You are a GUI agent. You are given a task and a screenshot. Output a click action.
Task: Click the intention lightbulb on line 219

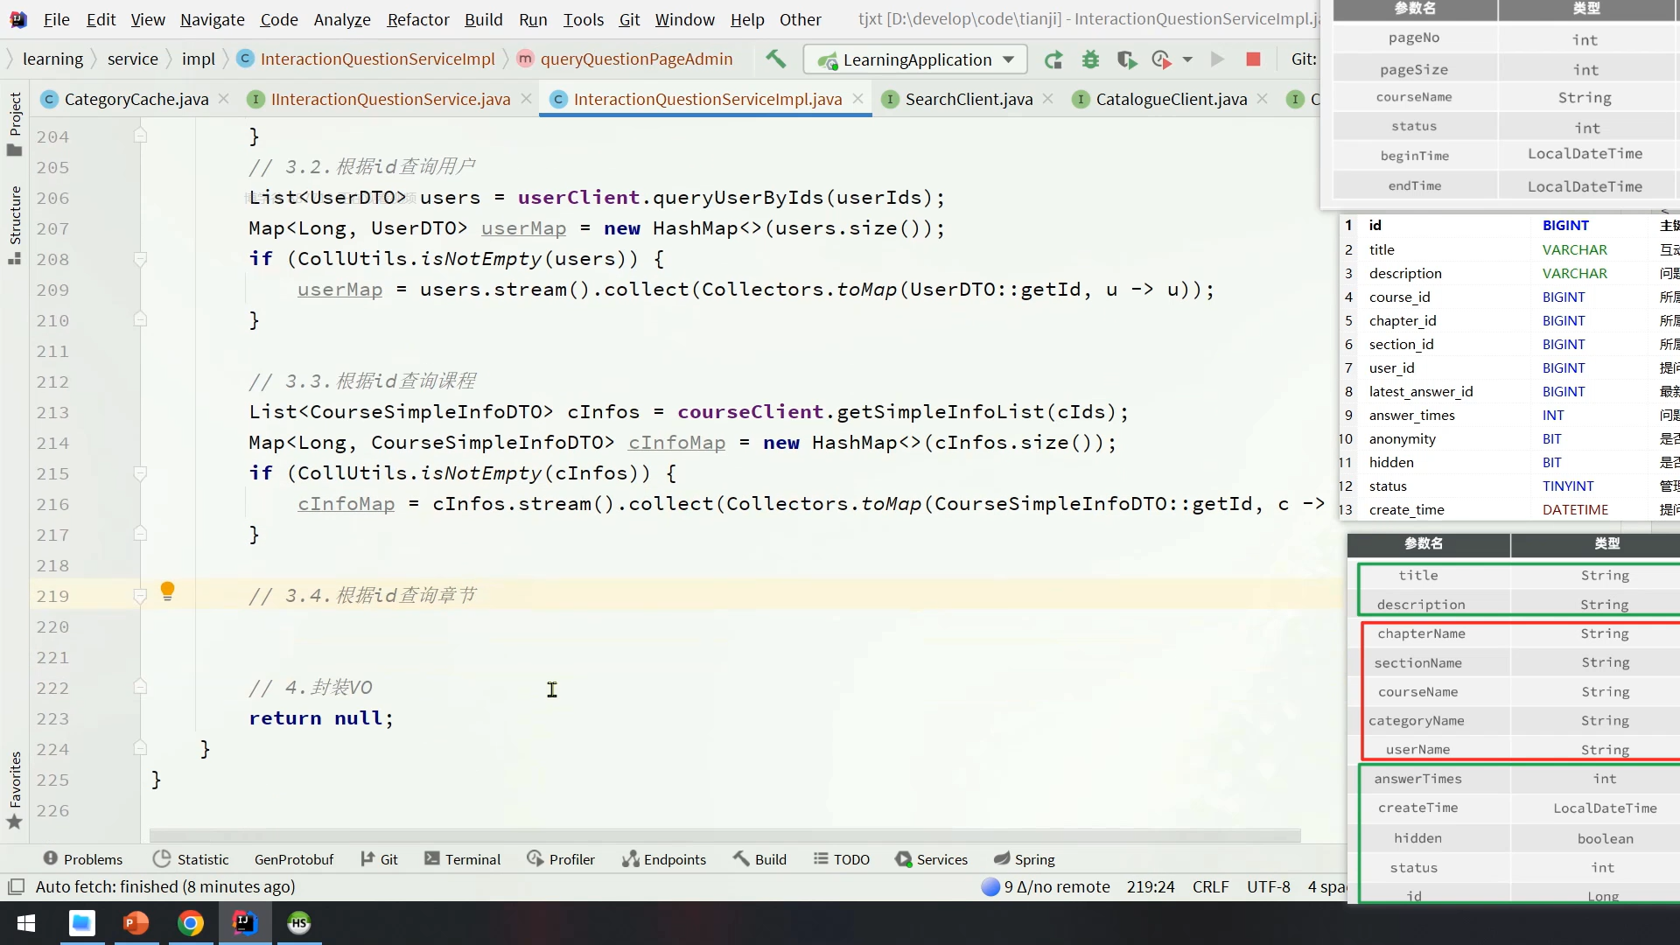coord(168,591)
